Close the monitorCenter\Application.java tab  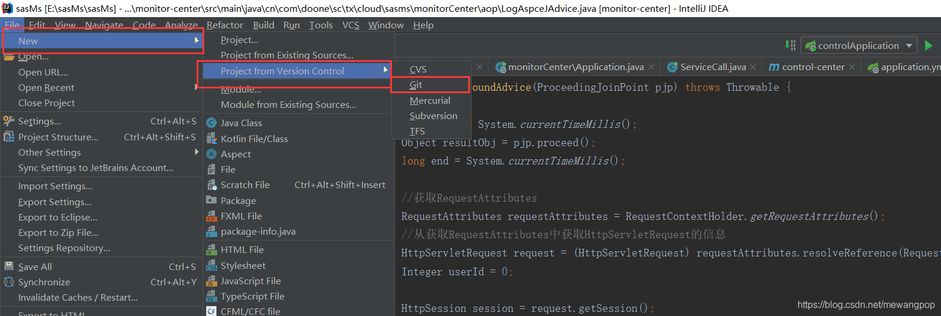pyautogui.click(x=651, y=67)
